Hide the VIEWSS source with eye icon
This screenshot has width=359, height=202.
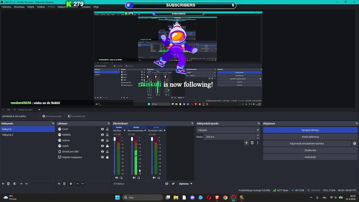pyautogui.click(x=102, y=135)
